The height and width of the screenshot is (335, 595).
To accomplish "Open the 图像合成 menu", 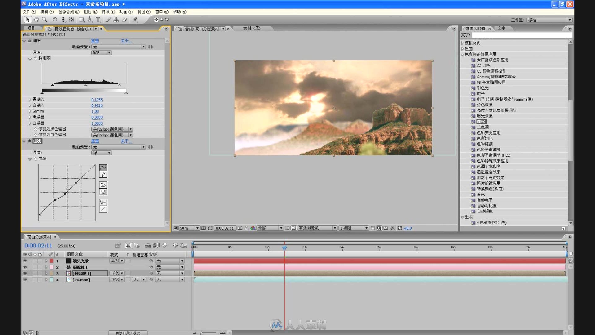I will pos(69,12).
